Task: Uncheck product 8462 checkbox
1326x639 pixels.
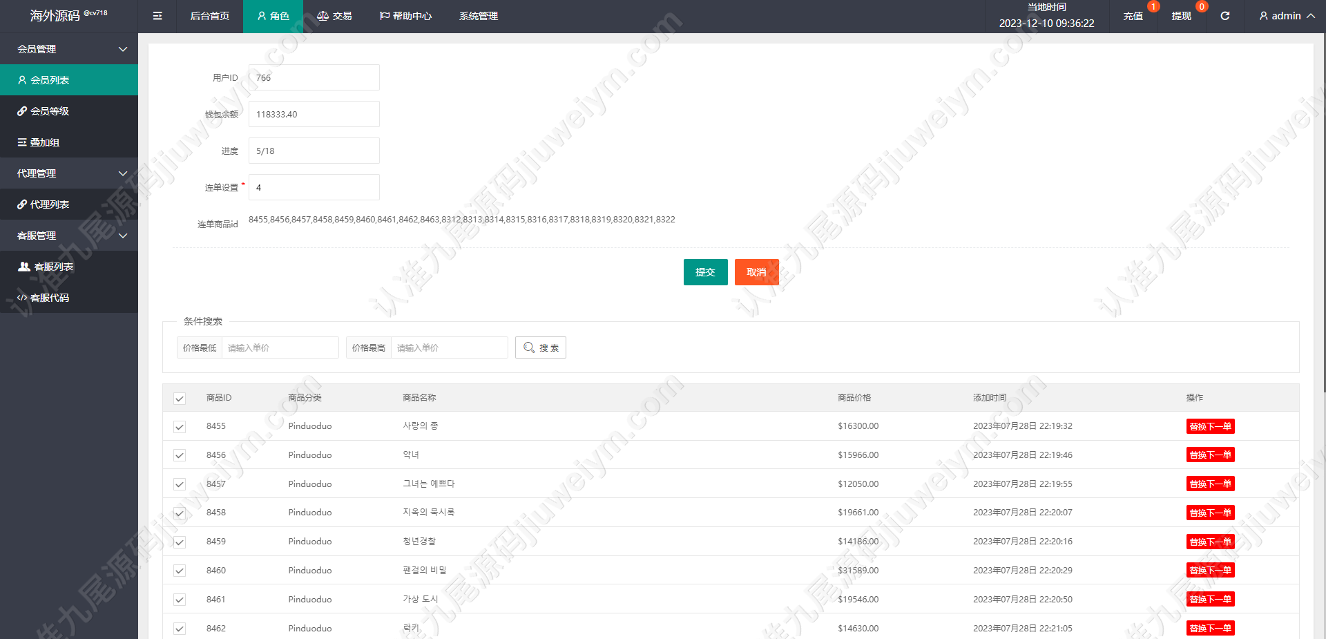Action: pos(180,629)
